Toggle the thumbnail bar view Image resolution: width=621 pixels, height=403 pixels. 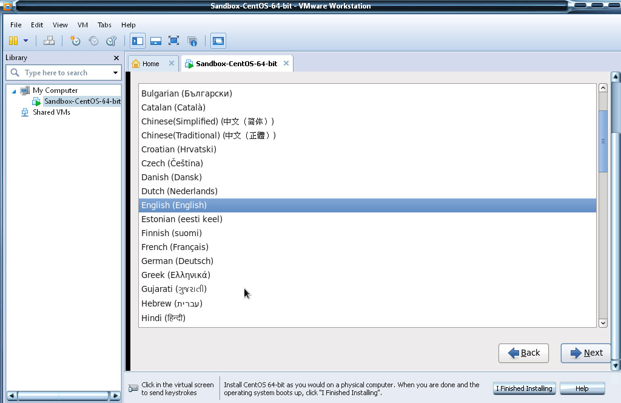(156, 41)
